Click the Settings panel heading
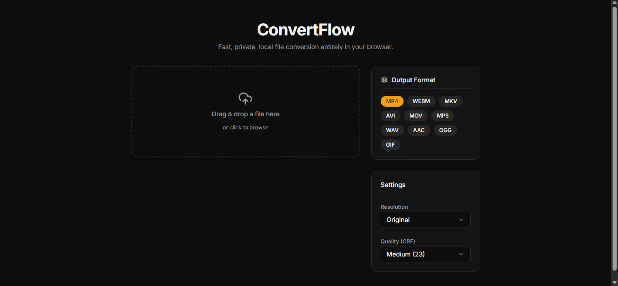The height and width of the screenshot is (286, 618). (393, 185)
